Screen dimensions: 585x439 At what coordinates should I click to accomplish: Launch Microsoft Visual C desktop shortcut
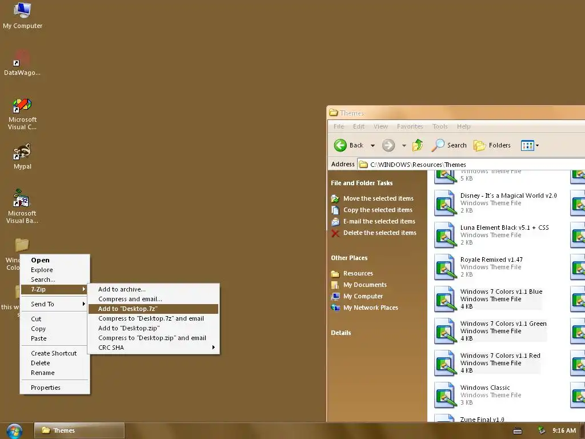(x=22, y=114)
